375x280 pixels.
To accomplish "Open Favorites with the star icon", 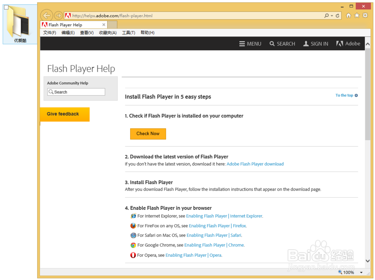I will coord(357,15).
